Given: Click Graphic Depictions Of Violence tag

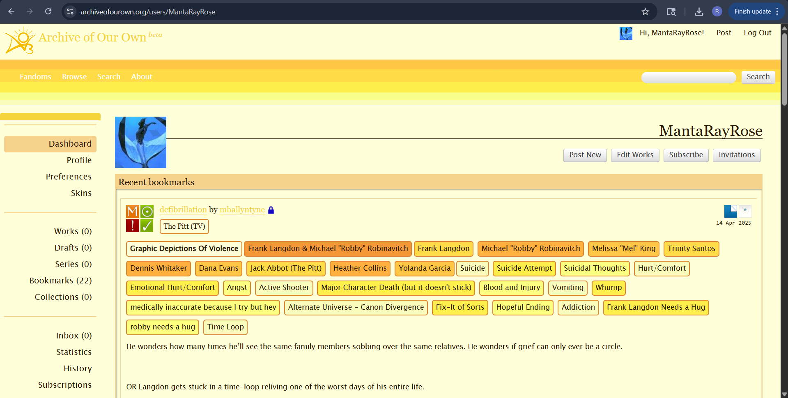Looking at the screenshot, I should pos(184,248).
